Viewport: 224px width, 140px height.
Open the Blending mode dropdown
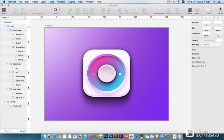[212, 45]
